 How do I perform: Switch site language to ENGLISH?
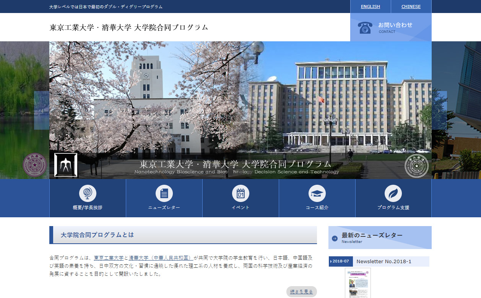click(x=370, y=7)
